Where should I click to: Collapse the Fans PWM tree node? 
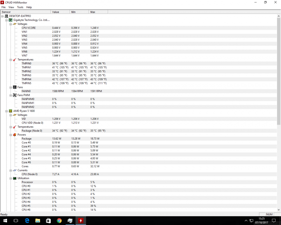pyautogui.click(x=11, y=95)
